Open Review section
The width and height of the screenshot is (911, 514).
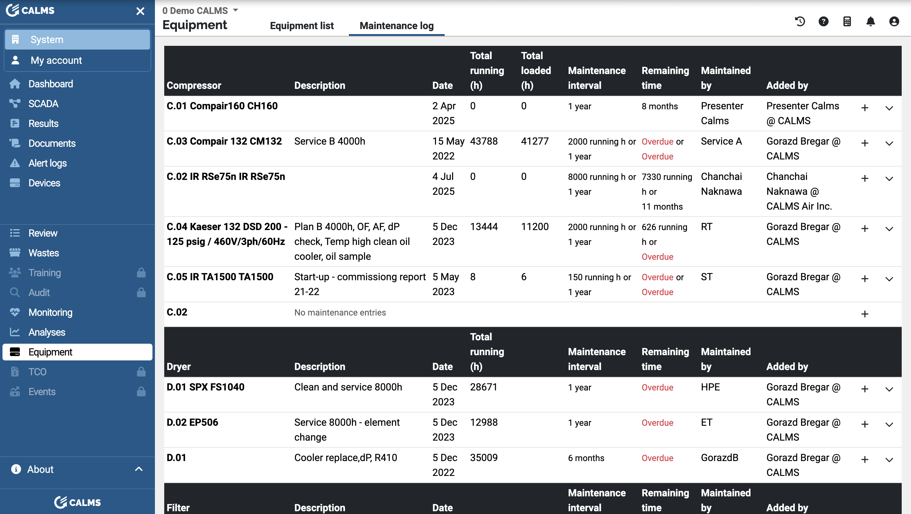77,233
